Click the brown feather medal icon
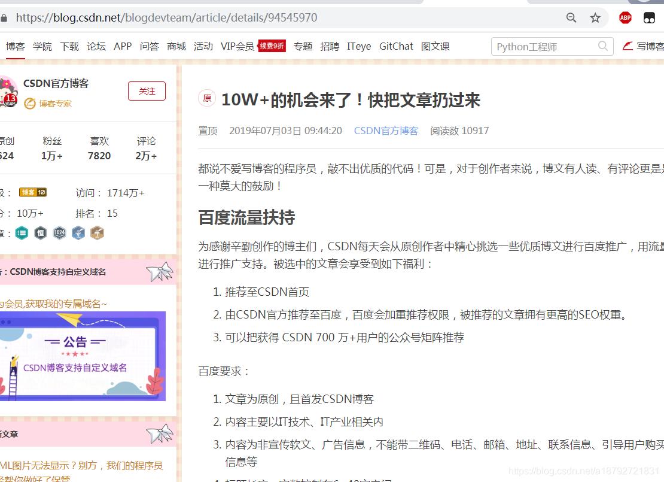This screenshot has height=482, width=664. pos(97,233)
